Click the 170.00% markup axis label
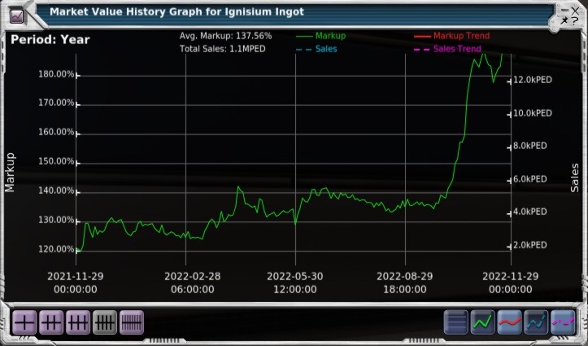The width and height of the screenshot is (588, 346). click(56, 103)
